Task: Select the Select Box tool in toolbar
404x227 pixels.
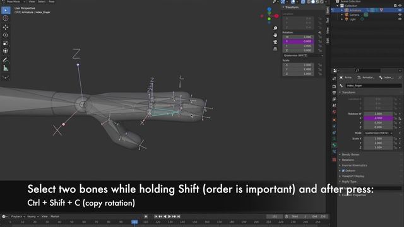Action: [x=6, y=10]
